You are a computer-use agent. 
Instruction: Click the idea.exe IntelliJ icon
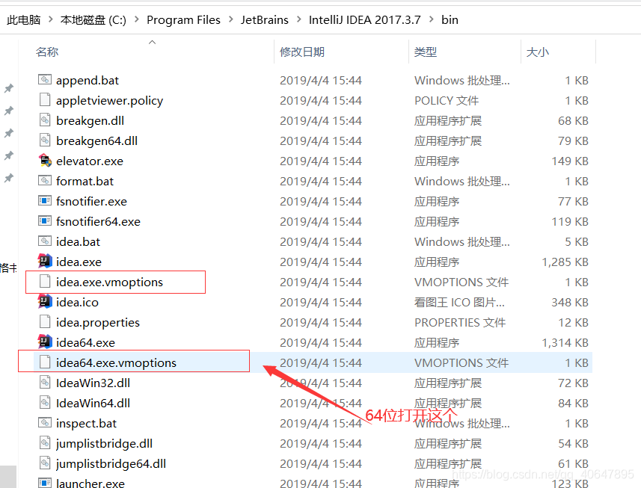tap(45, 262)
